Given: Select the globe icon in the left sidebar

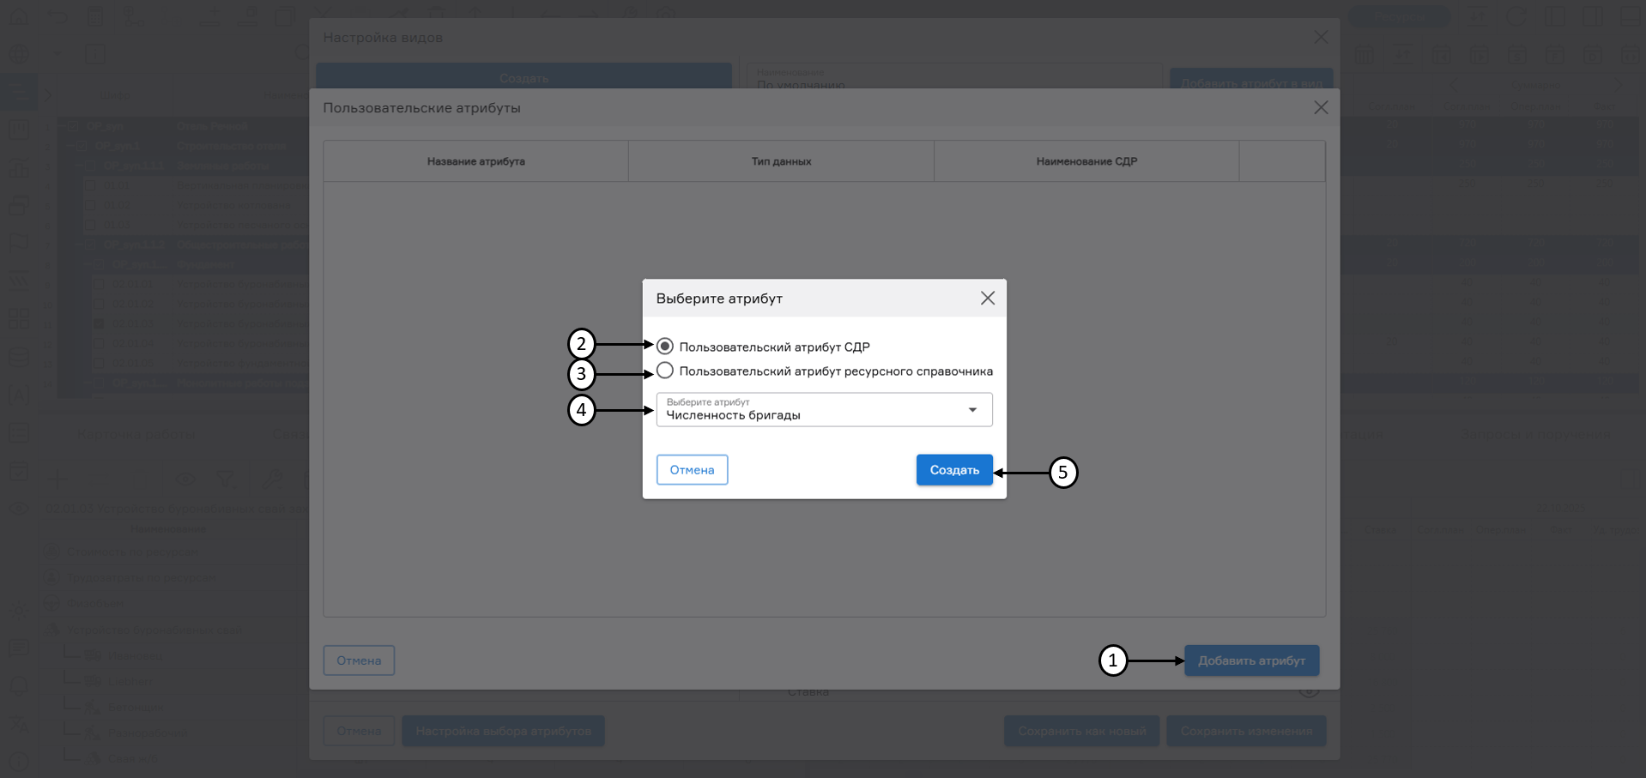Looking at the screenshot, I should (x=19, y=54).
